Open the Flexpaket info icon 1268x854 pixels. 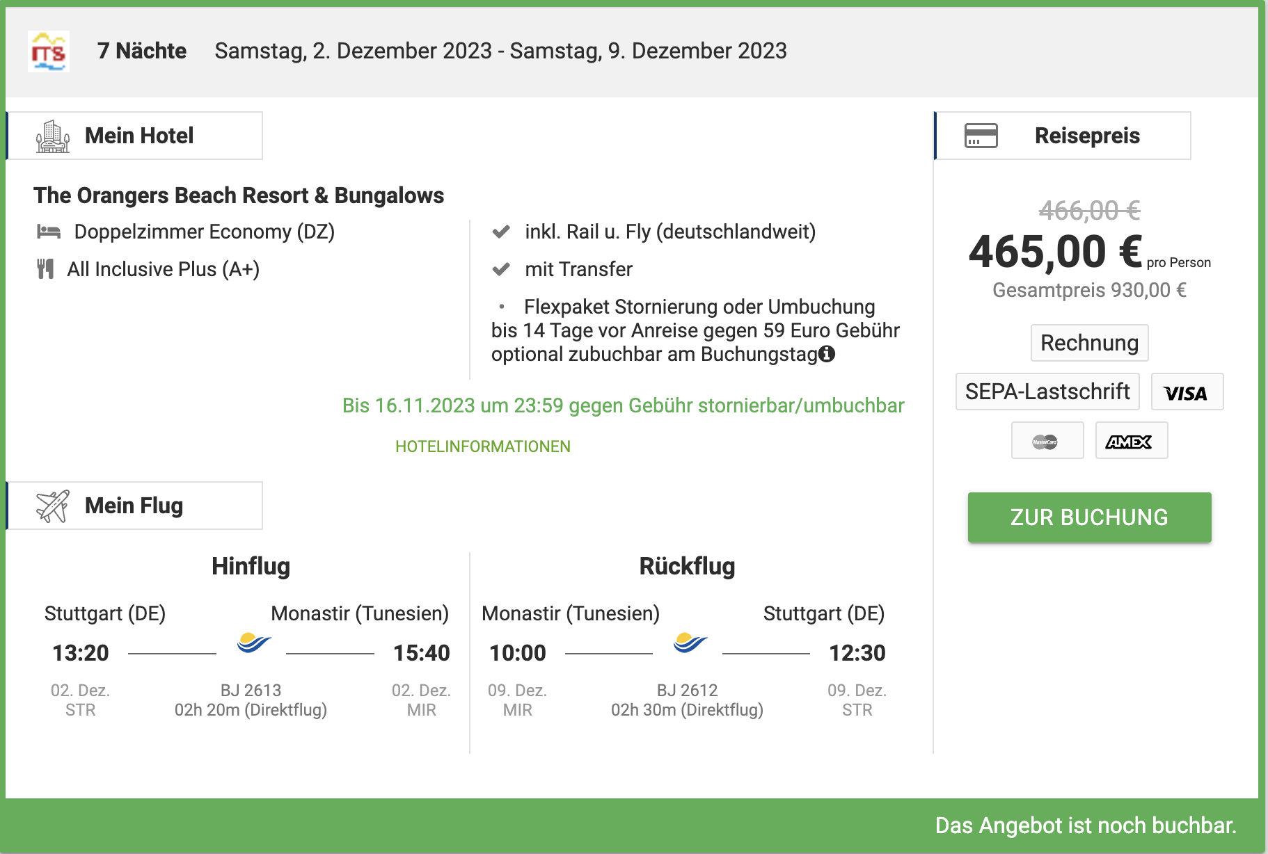[827, 354]
